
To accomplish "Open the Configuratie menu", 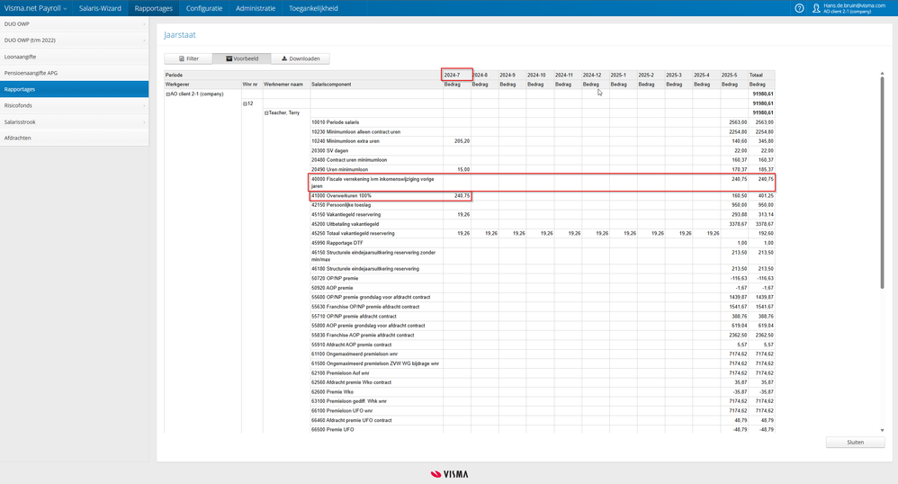I will click(204, 8).
